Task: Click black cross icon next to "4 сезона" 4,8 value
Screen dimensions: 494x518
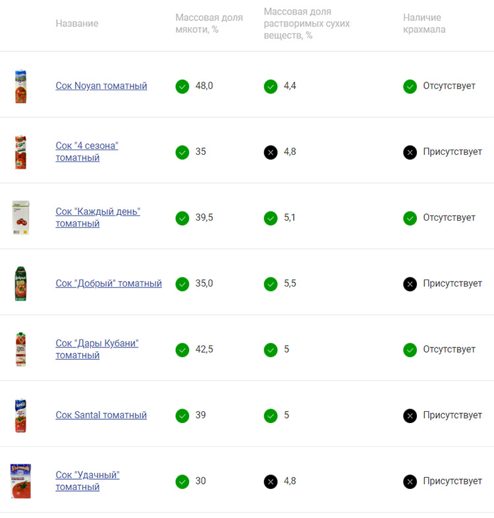Action: 271,152
